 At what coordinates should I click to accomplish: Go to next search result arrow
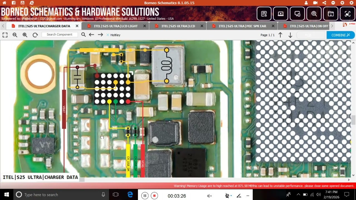tap(100, 35)
